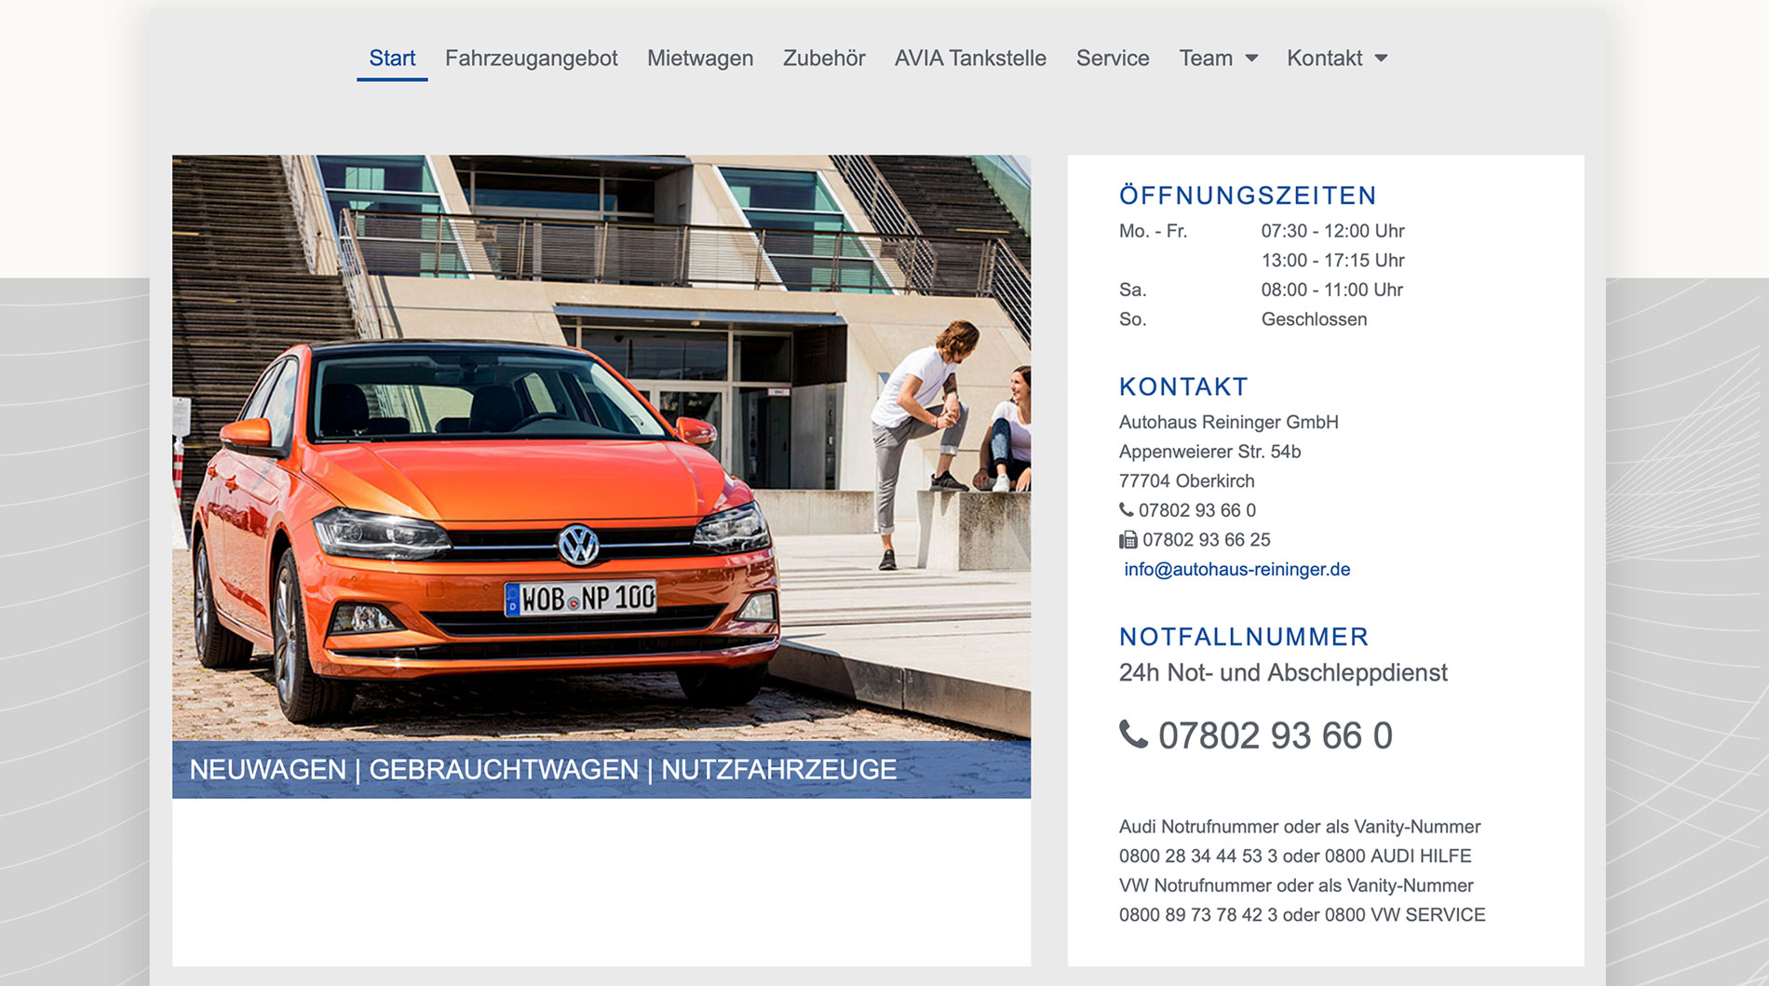Click the orange VW Polo hero image
This screenshot has width=1769, height=986.
tap(601, 448)
